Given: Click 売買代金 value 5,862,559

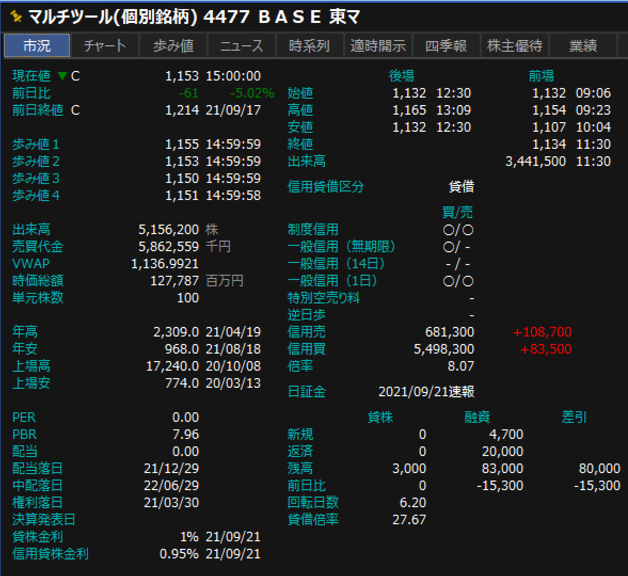Looking at the screenshot, I should [169, 246].
